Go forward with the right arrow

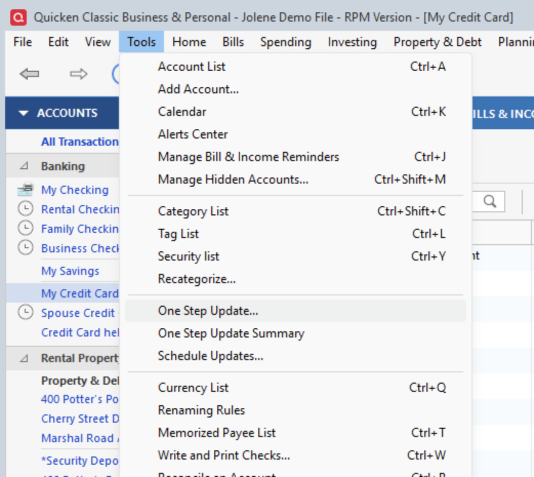click(78, 74)
